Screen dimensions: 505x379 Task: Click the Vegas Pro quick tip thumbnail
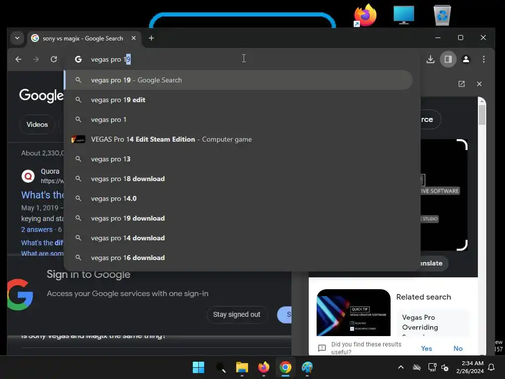click(354, 312)
